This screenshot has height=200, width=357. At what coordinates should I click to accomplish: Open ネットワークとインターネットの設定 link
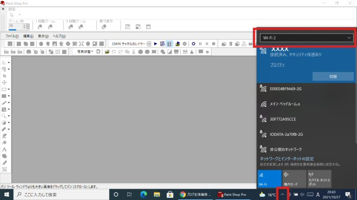click(287, 158)
